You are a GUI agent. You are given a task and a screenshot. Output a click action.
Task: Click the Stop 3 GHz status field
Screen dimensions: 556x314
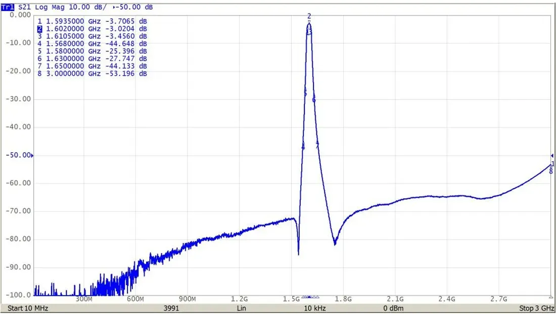click(536, 308)
